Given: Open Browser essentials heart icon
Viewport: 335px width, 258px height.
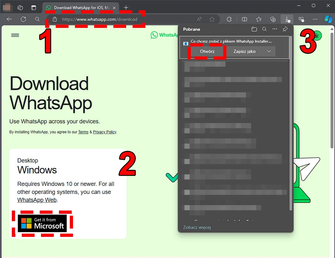Looking at the screenshot, I should point(301,20).
